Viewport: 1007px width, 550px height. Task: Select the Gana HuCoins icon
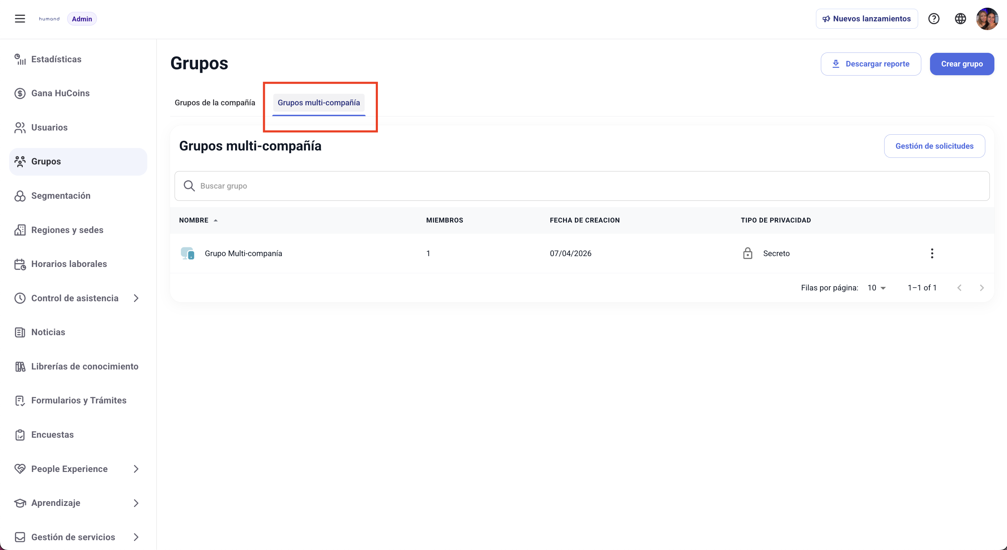pos(20,93)
